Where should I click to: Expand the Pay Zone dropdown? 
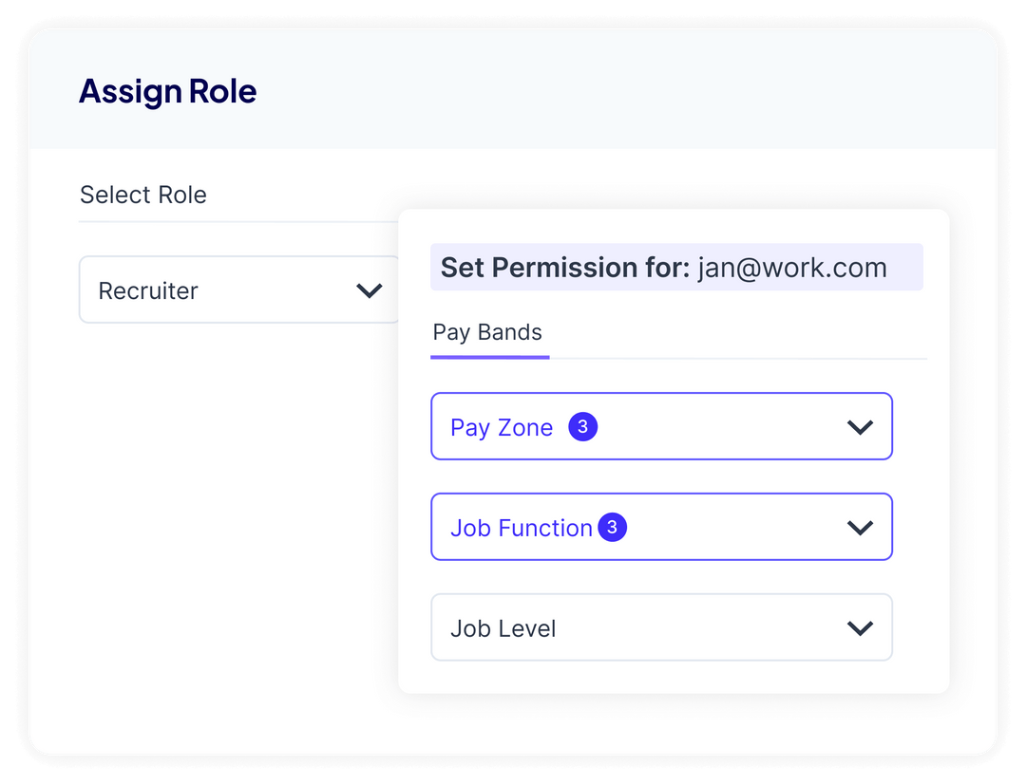[x=661, y=426]
